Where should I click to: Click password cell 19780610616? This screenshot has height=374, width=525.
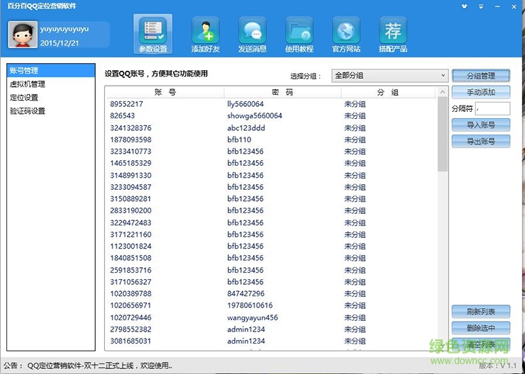[x=250, y=305]
